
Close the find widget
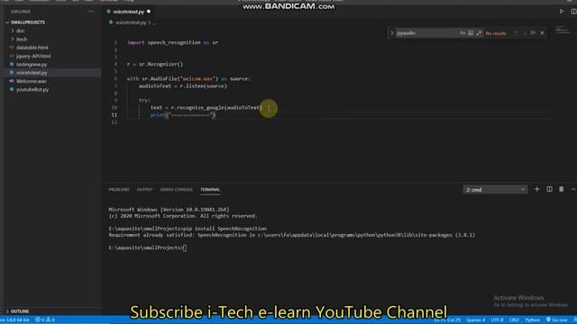(542, 33)
